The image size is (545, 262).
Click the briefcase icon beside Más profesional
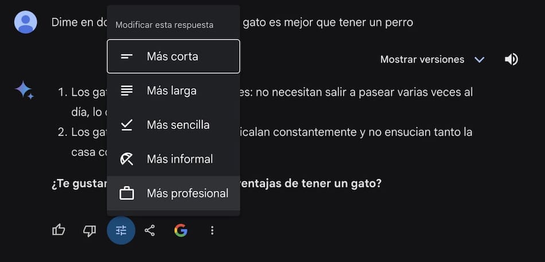[127, 194]
